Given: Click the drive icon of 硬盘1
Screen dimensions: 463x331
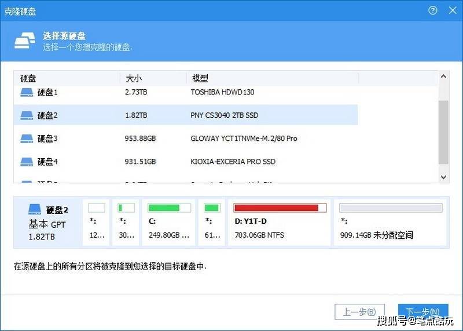Looking at the screenshot, I should pos(27,93).
